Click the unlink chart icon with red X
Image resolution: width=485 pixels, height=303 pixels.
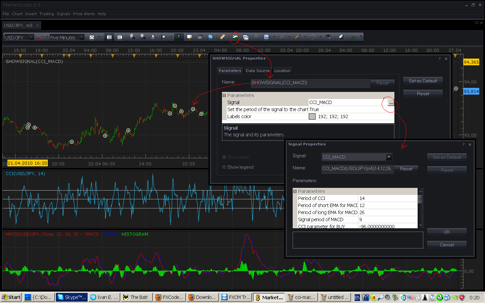(40, 37)
